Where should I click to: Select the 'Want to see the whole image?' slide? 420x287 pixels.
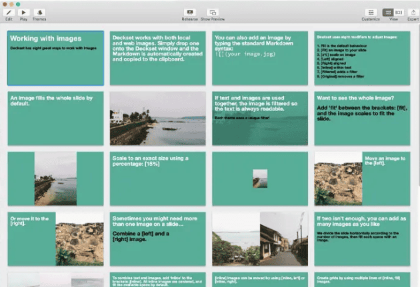coord(362,119)
